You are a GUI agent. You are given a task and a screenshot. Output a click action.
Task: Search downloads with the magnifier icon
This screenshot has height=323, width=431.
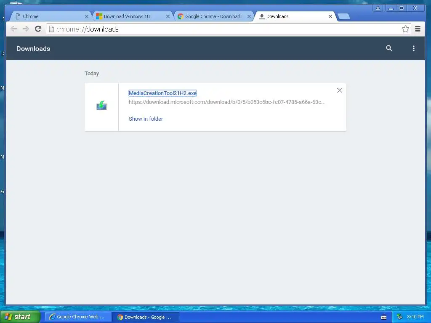click(389, 48)
